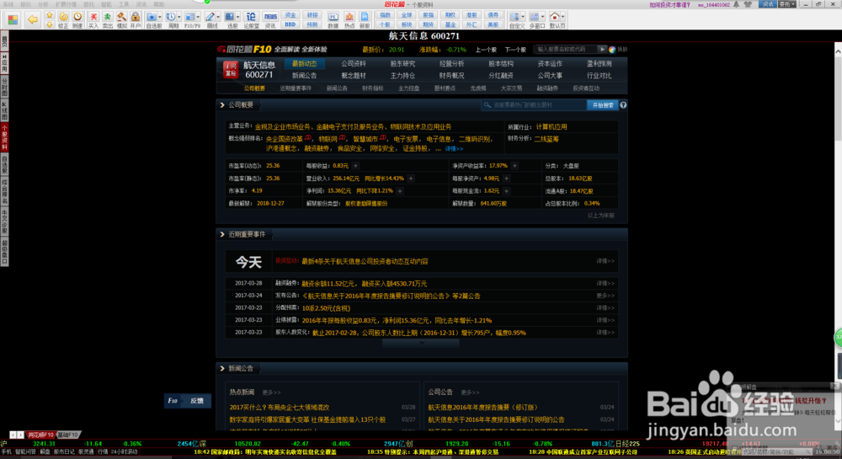Image resolution: width=842 pixels, height=459 pixels.
Task: Click the 港股 market button
Action: click(471, 15)
